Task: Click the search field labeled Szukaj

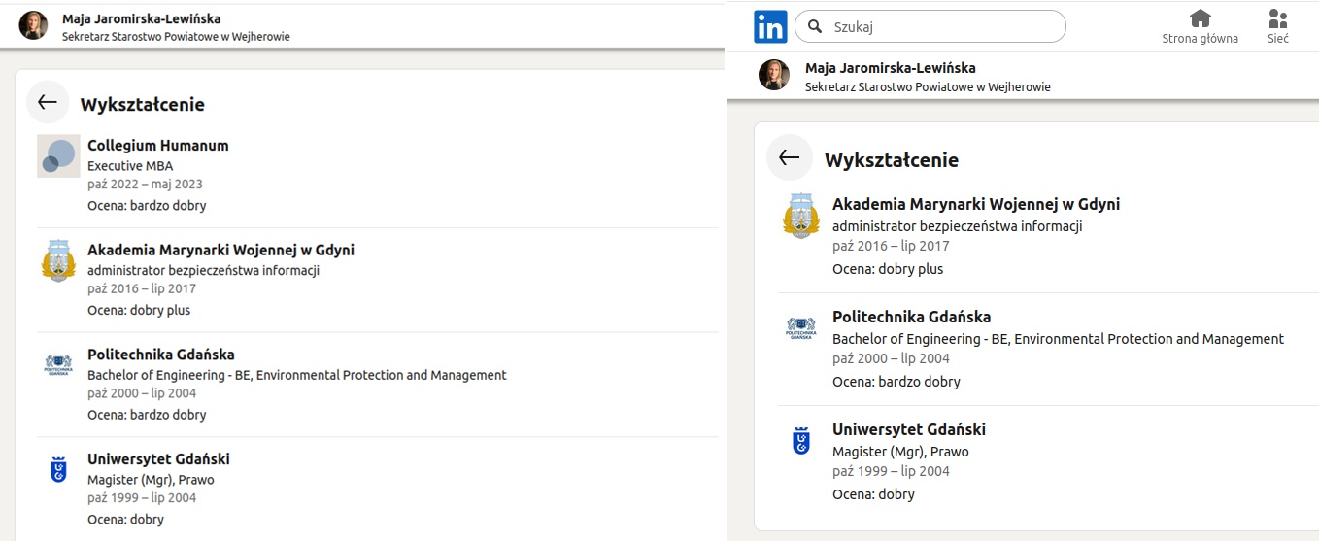Action: (942, 27)
